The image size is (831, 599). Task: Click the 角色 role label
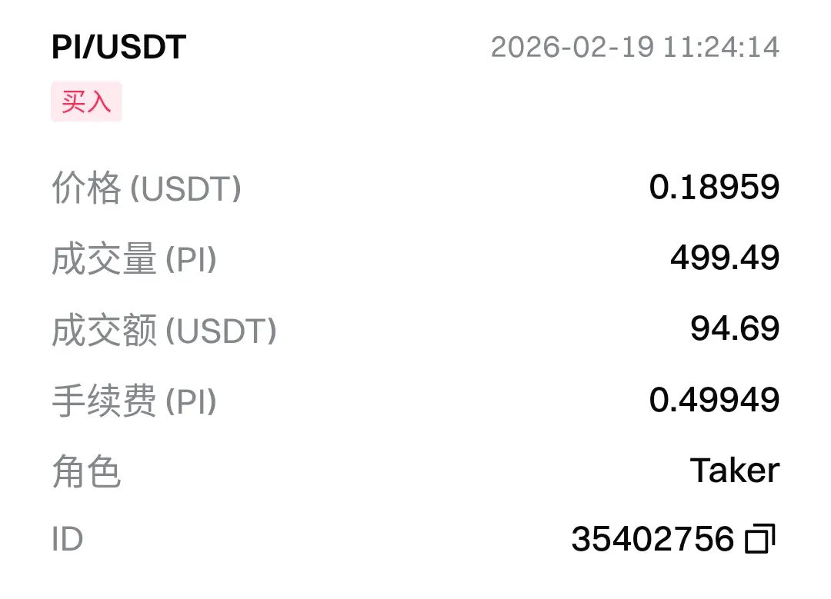click(x=86, y=471)
